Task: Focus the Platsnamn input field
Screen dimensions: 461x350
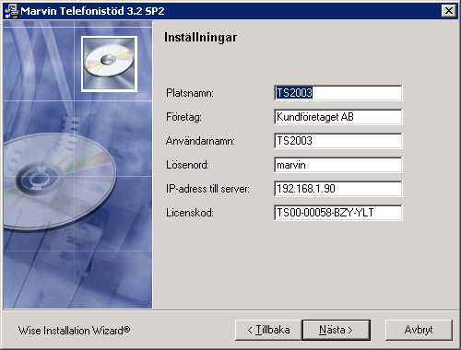Action: click(x=337, y=93)
